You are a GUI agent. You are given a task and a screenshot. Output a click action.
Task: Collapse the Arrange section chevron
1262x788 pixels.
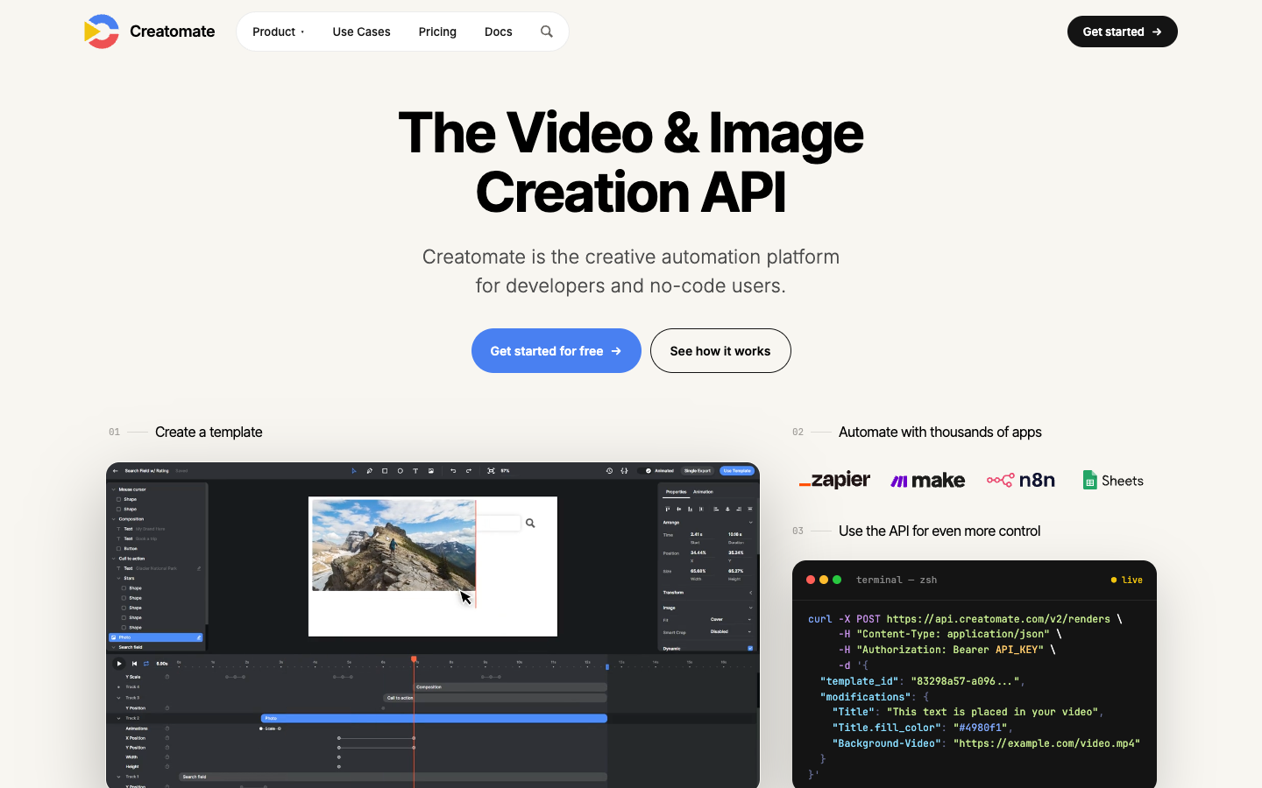(750, 523)
